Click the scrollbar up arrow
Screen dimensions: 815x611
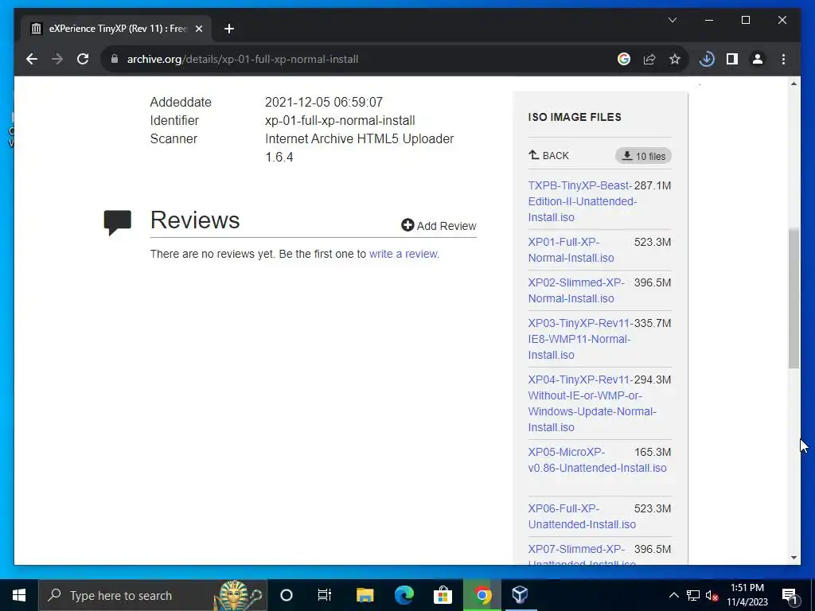tap(794, 84)
